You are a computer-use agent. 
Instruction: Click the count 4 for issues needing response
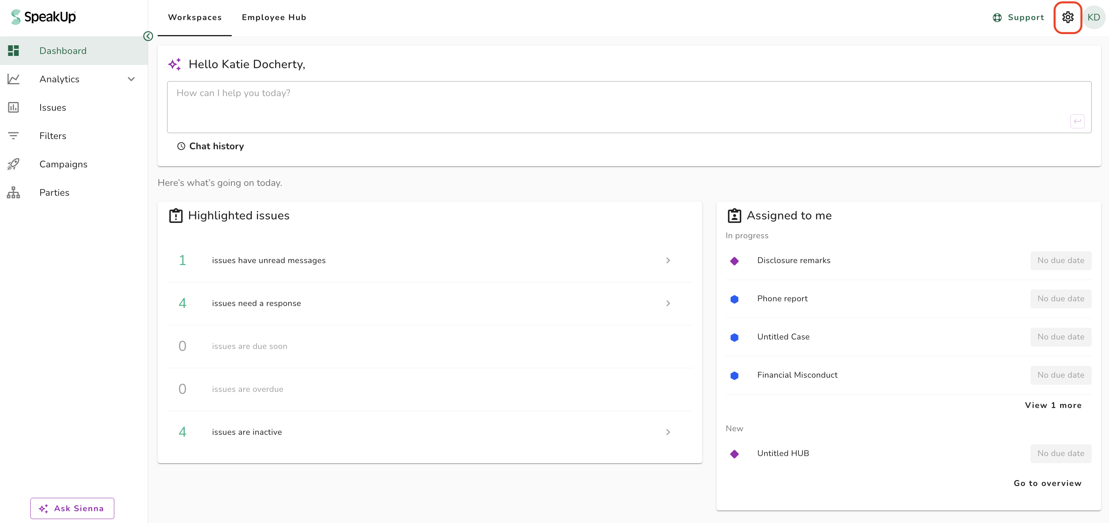182,303
